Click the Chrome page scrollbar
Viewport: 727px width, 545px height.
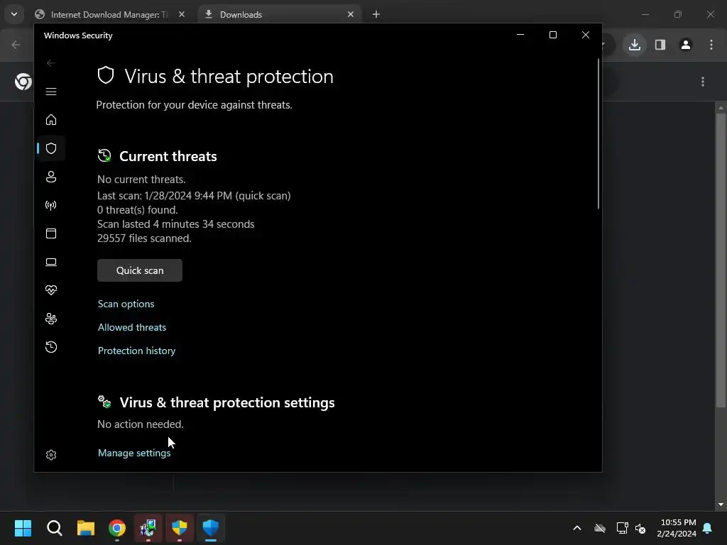point(721,260)
